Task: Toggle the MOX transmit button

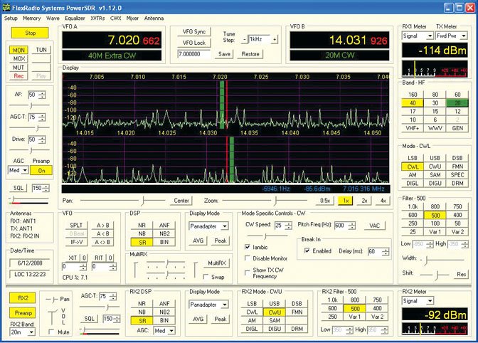Action: click(18, 58)
